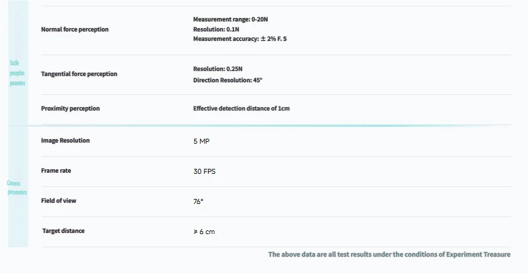
Task: Select the Measurement accuracy ± 2% F.S text
Action: click(x=239, y=39)
